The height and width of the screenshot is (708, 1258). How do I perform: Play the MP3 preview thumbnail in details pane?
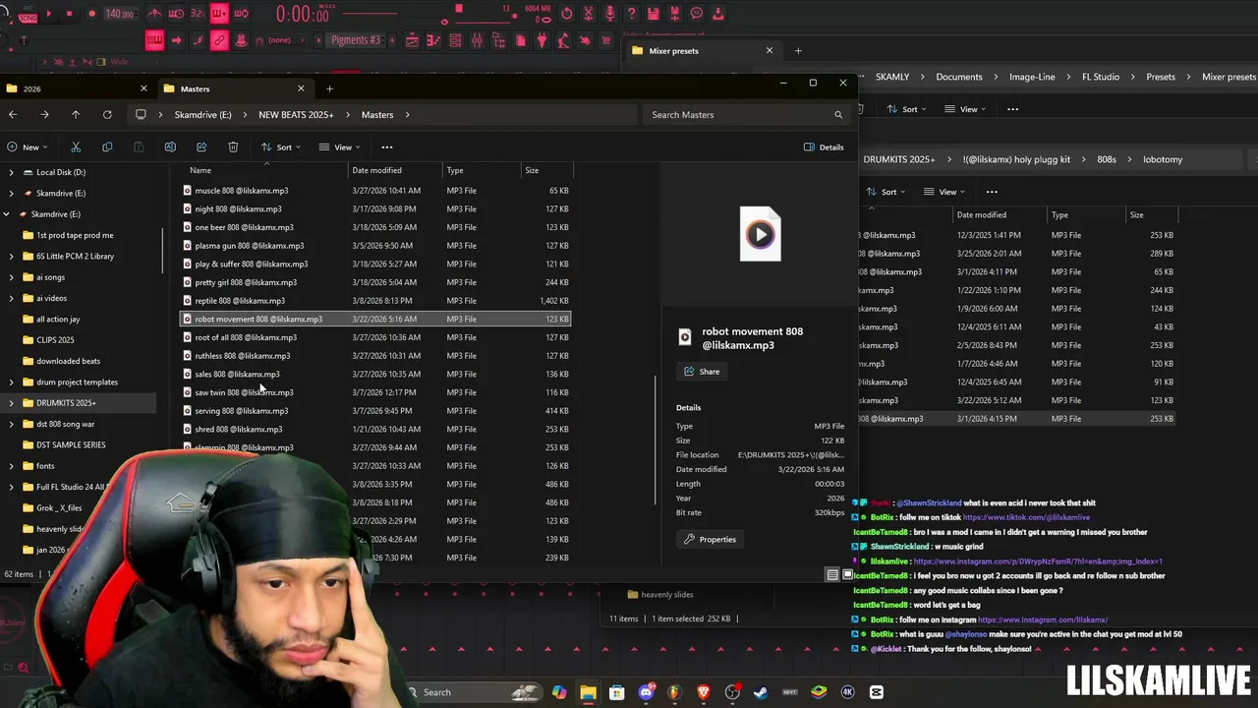tap(760, 234)
